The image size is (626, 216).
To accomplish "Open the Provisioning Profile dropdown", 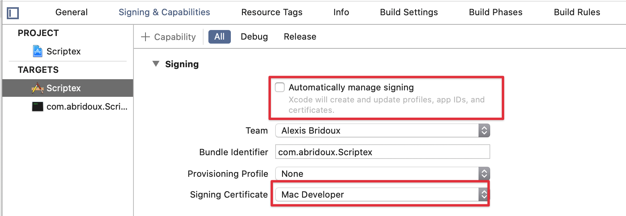I will (382, 174).
